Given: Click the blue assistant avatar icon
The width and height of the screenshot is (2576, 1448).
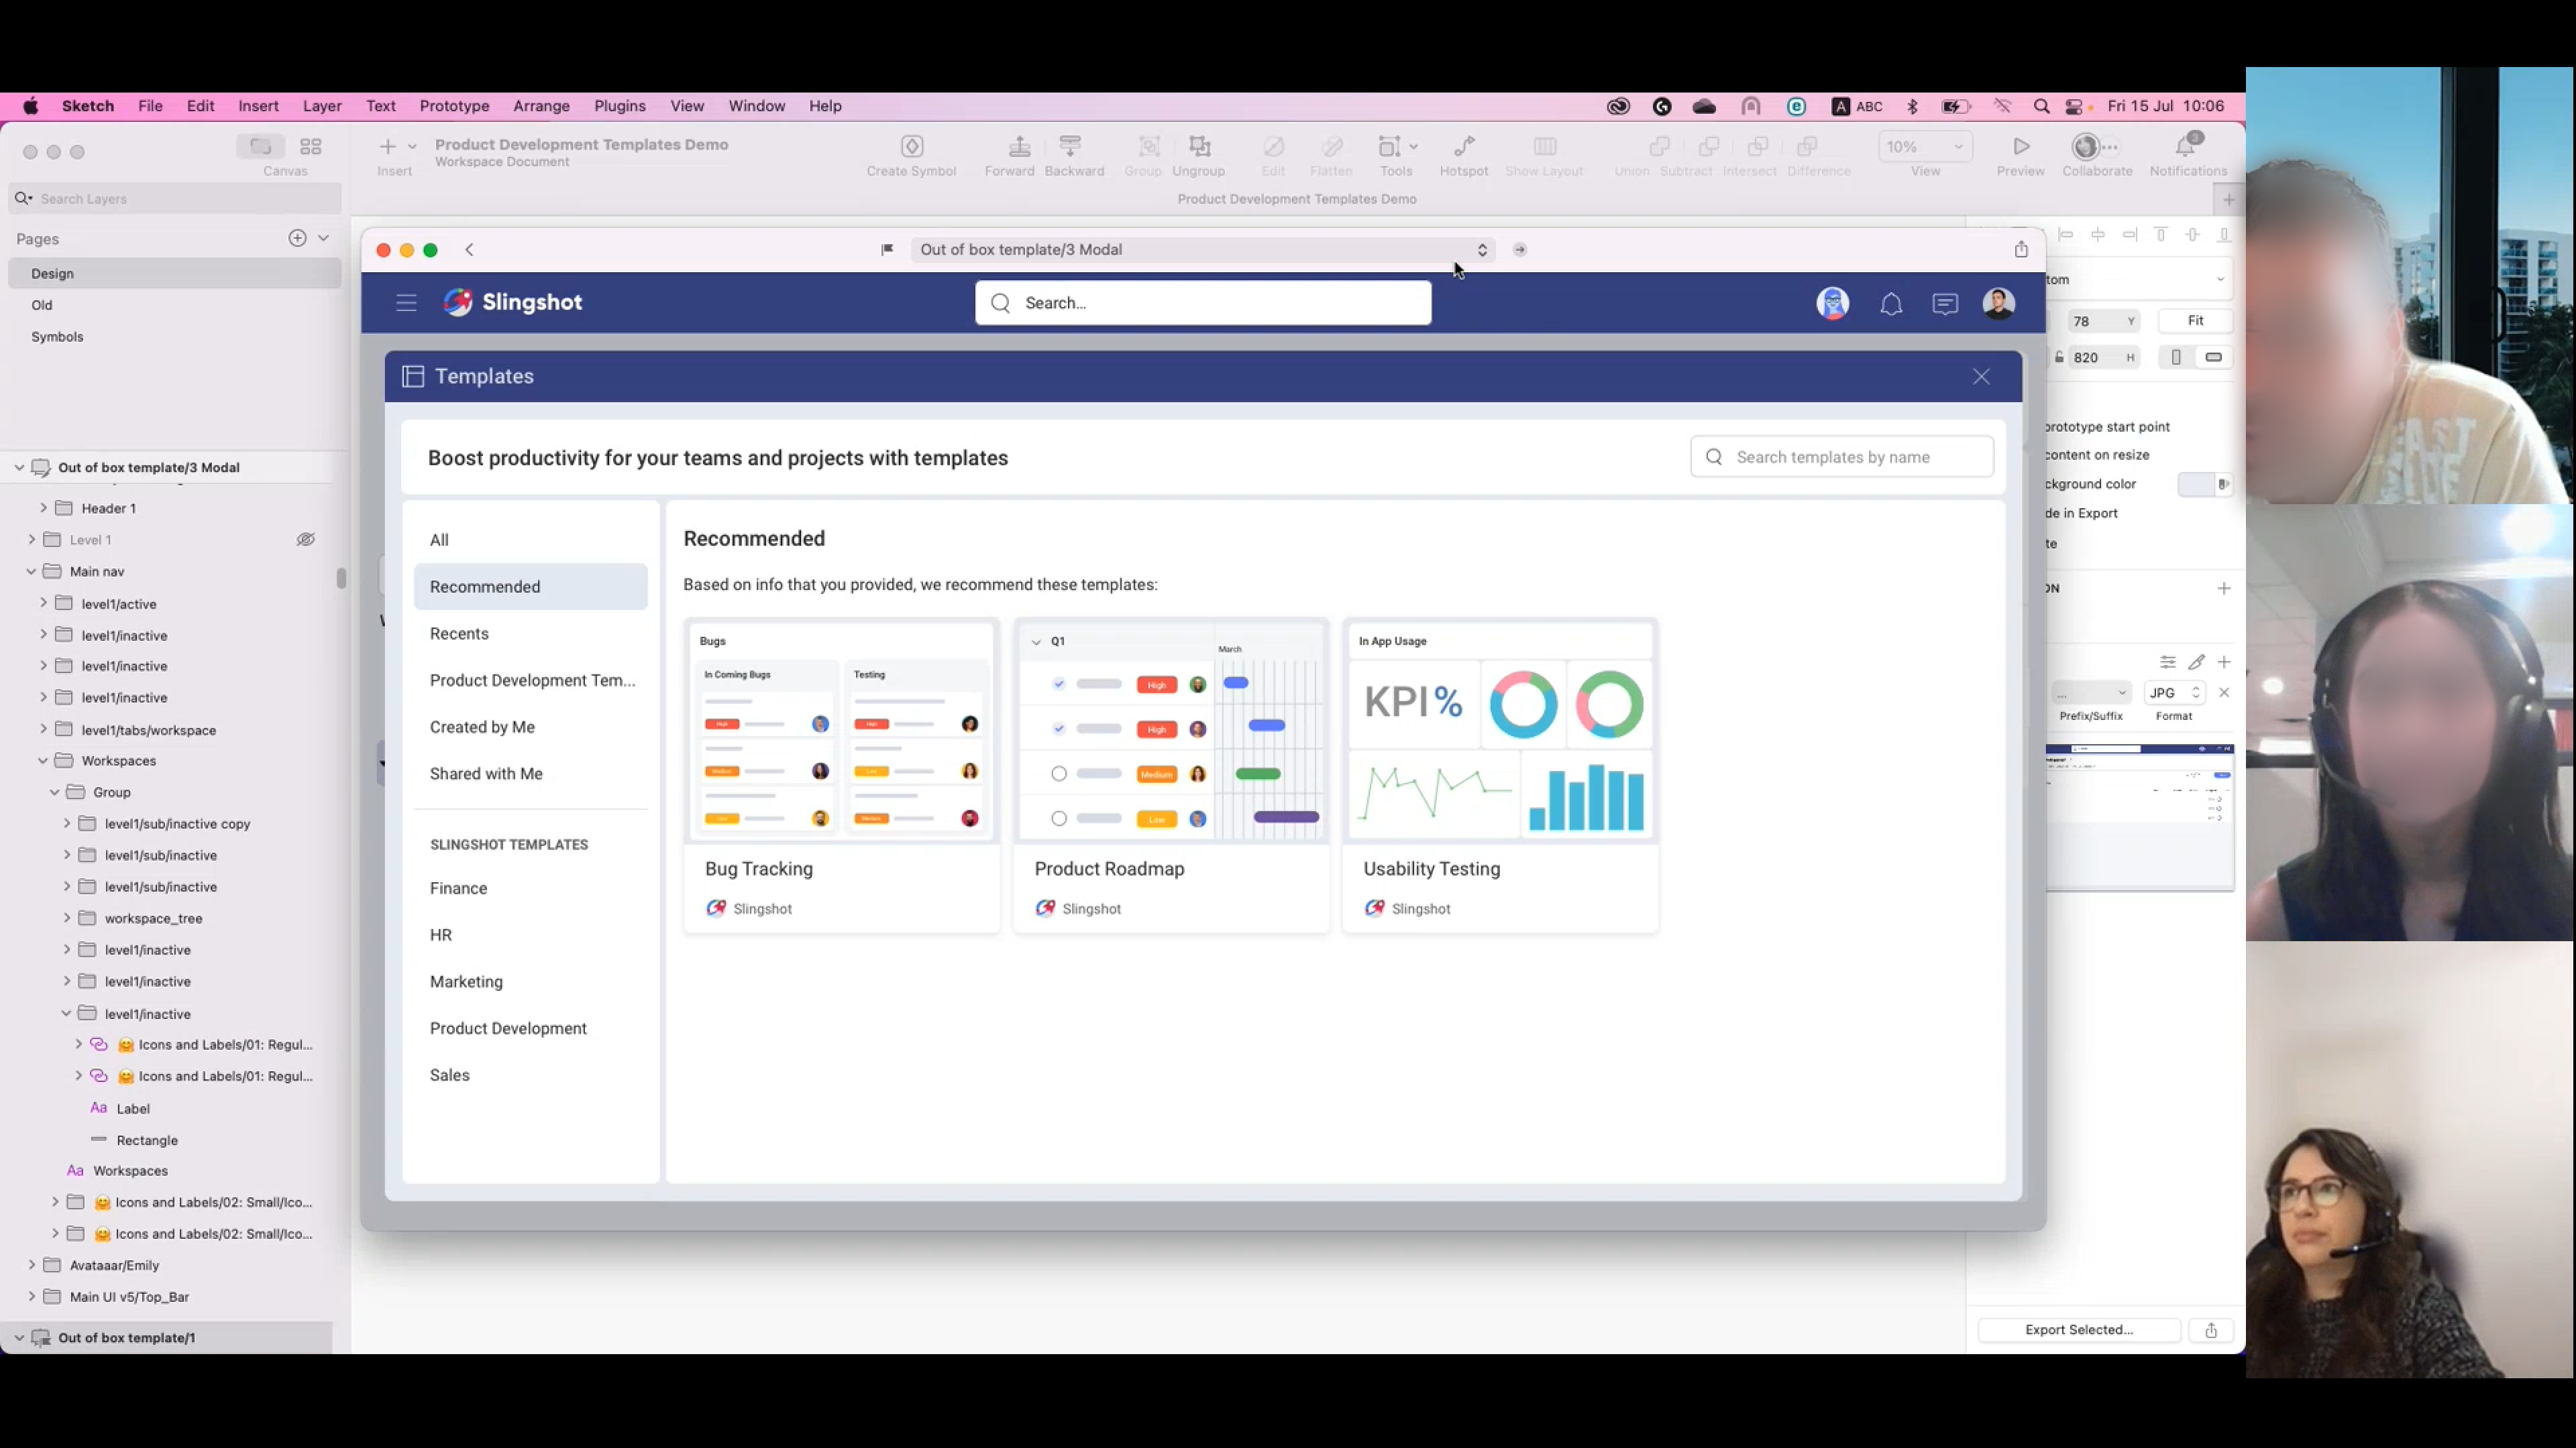Looking at the screenshot, I should (1832, 304).
